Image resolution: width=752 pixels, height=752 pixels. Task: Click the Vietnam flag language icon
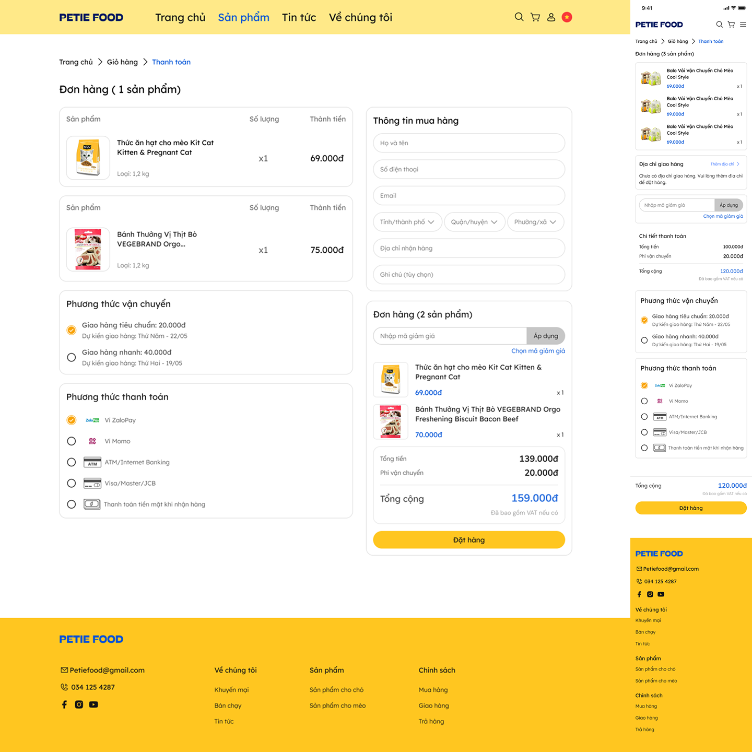click(x=567, y=17)
